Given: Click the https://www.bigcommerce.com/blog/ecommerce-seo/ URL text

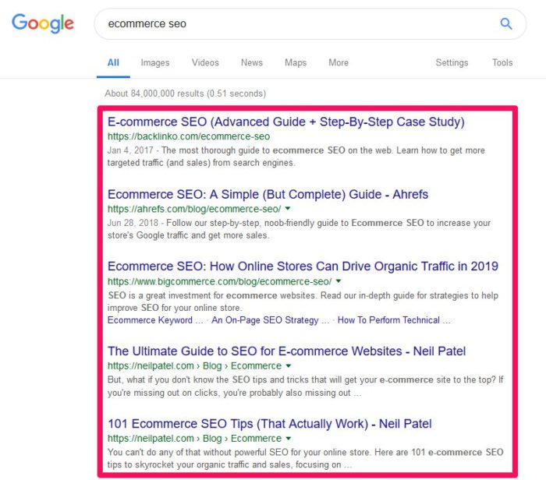Looking at the screenshot, I should point(219,281).
